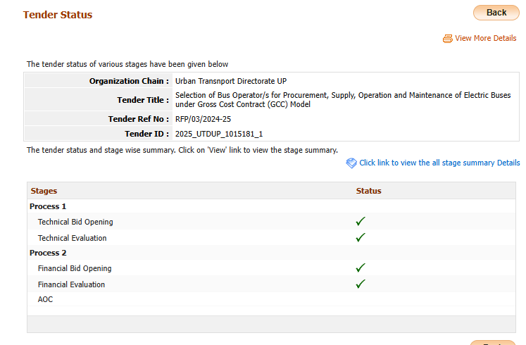Click the Process 1 heading
526x345 pixels.
48,206
